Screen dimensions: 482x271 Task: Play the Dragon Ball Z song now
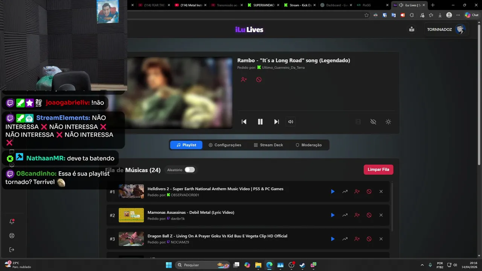pyautogui.click(x=333, y=239)
